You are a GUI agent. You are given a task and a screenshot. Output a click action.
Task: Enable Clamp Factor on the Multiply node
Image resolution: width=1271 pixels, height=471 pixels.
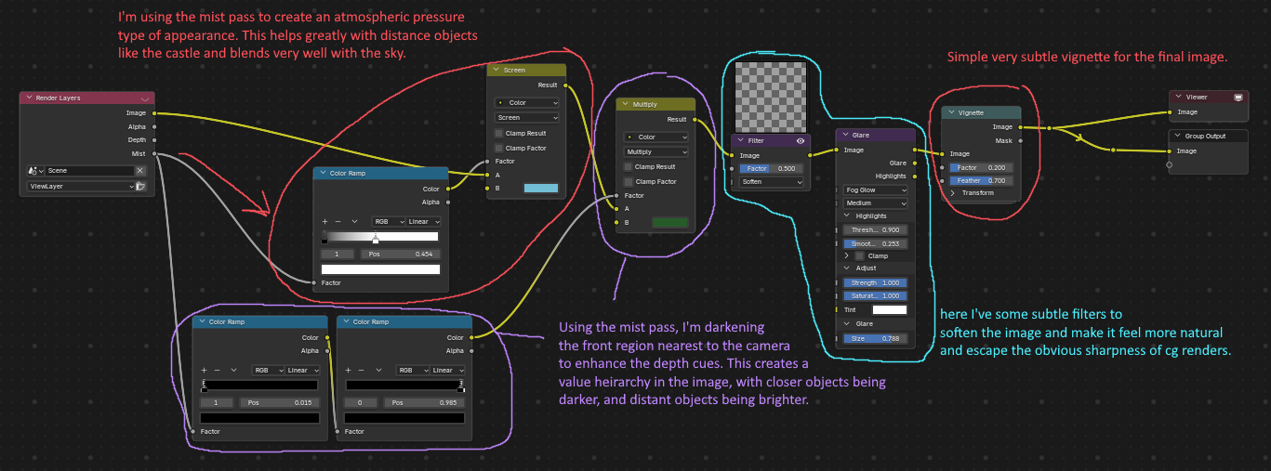tap(629, 181)
